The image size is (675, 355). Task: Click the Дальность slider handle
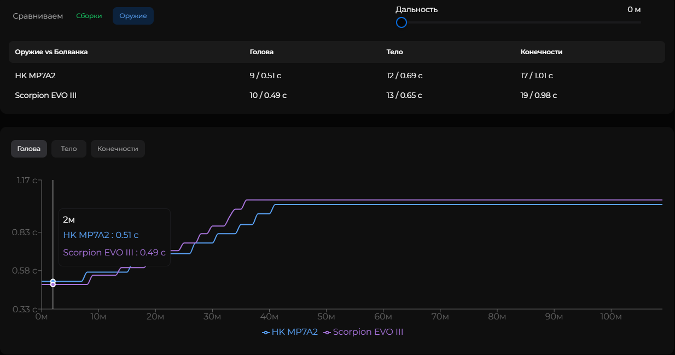tap(401, 22)
